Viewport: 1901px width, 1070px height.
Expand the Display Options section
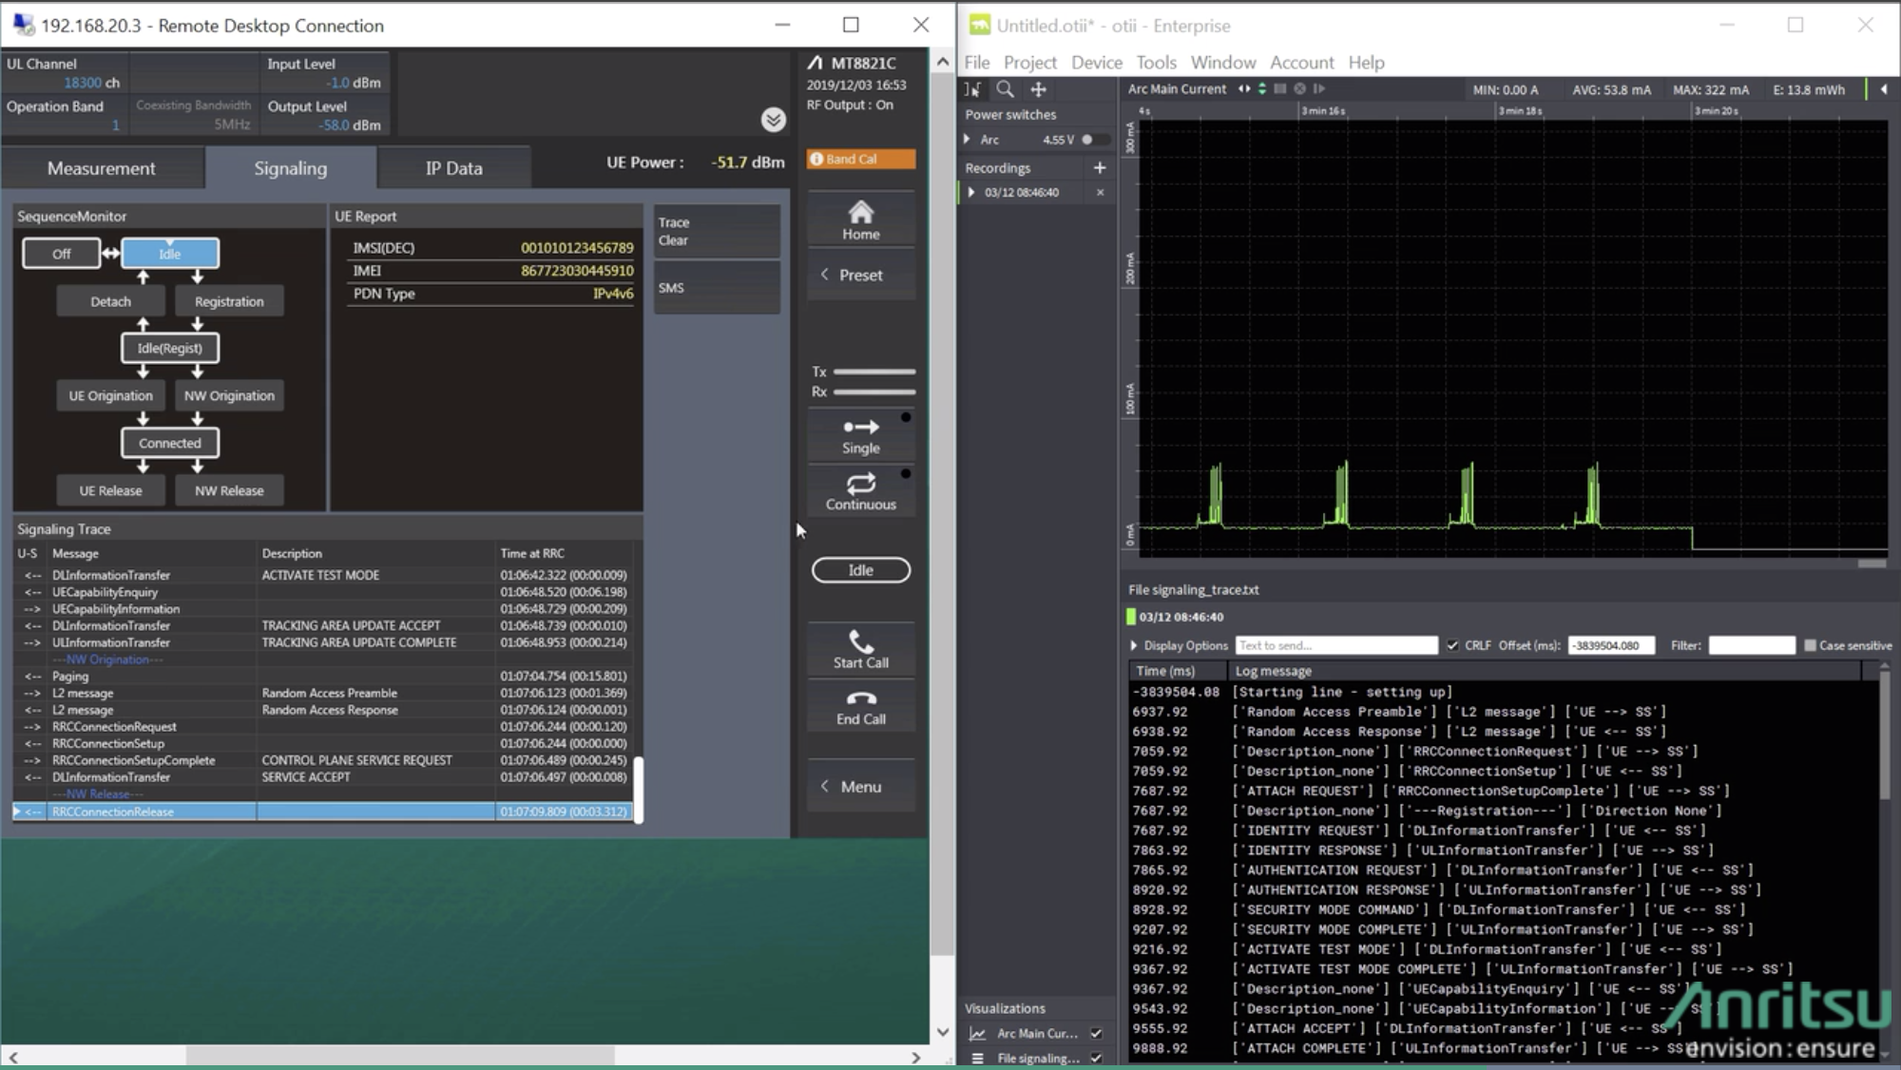[1133, 645]
